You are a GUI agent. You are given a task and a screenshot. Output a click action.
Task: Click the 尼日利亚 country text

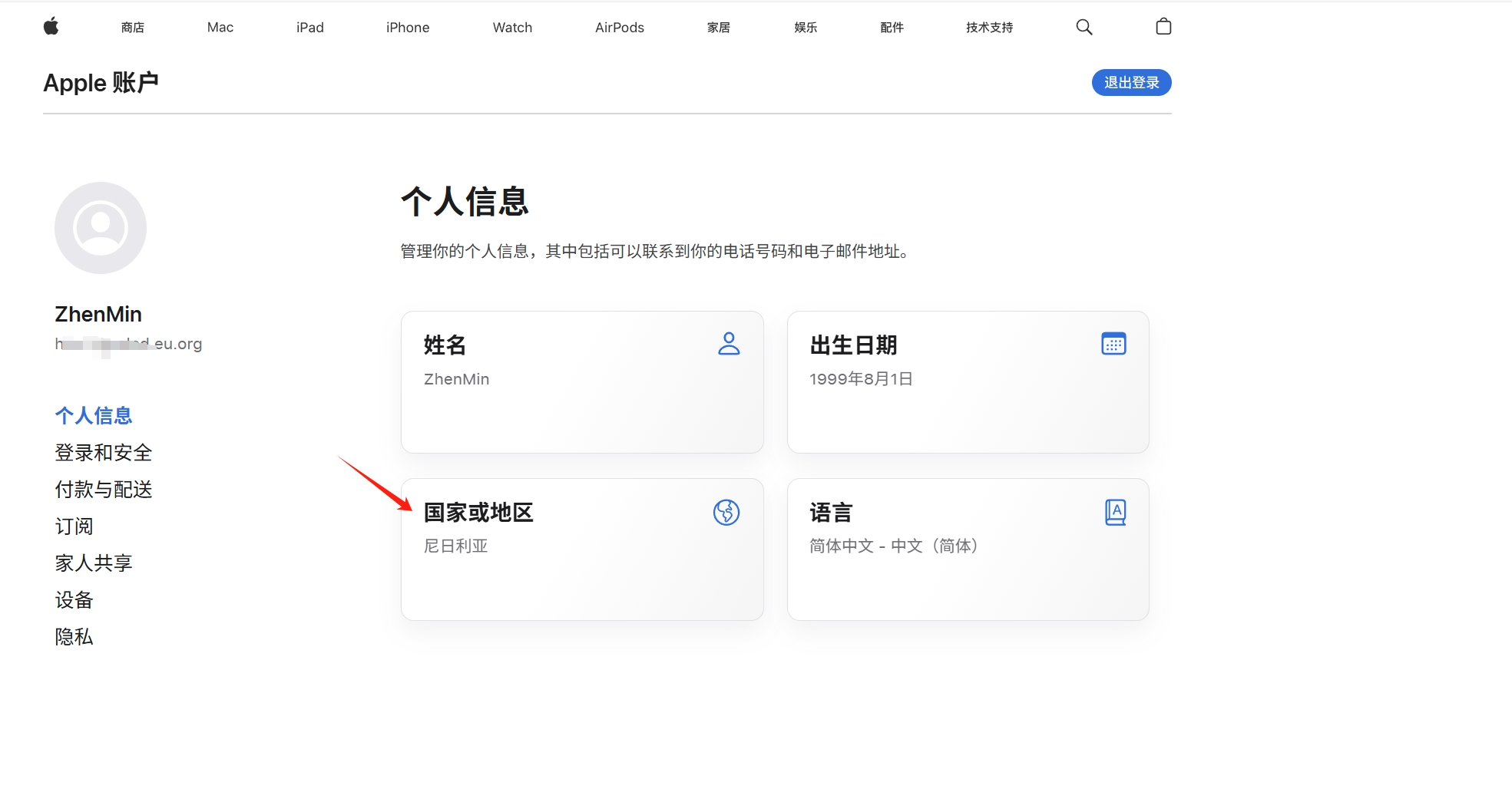(x=456, y=546)
